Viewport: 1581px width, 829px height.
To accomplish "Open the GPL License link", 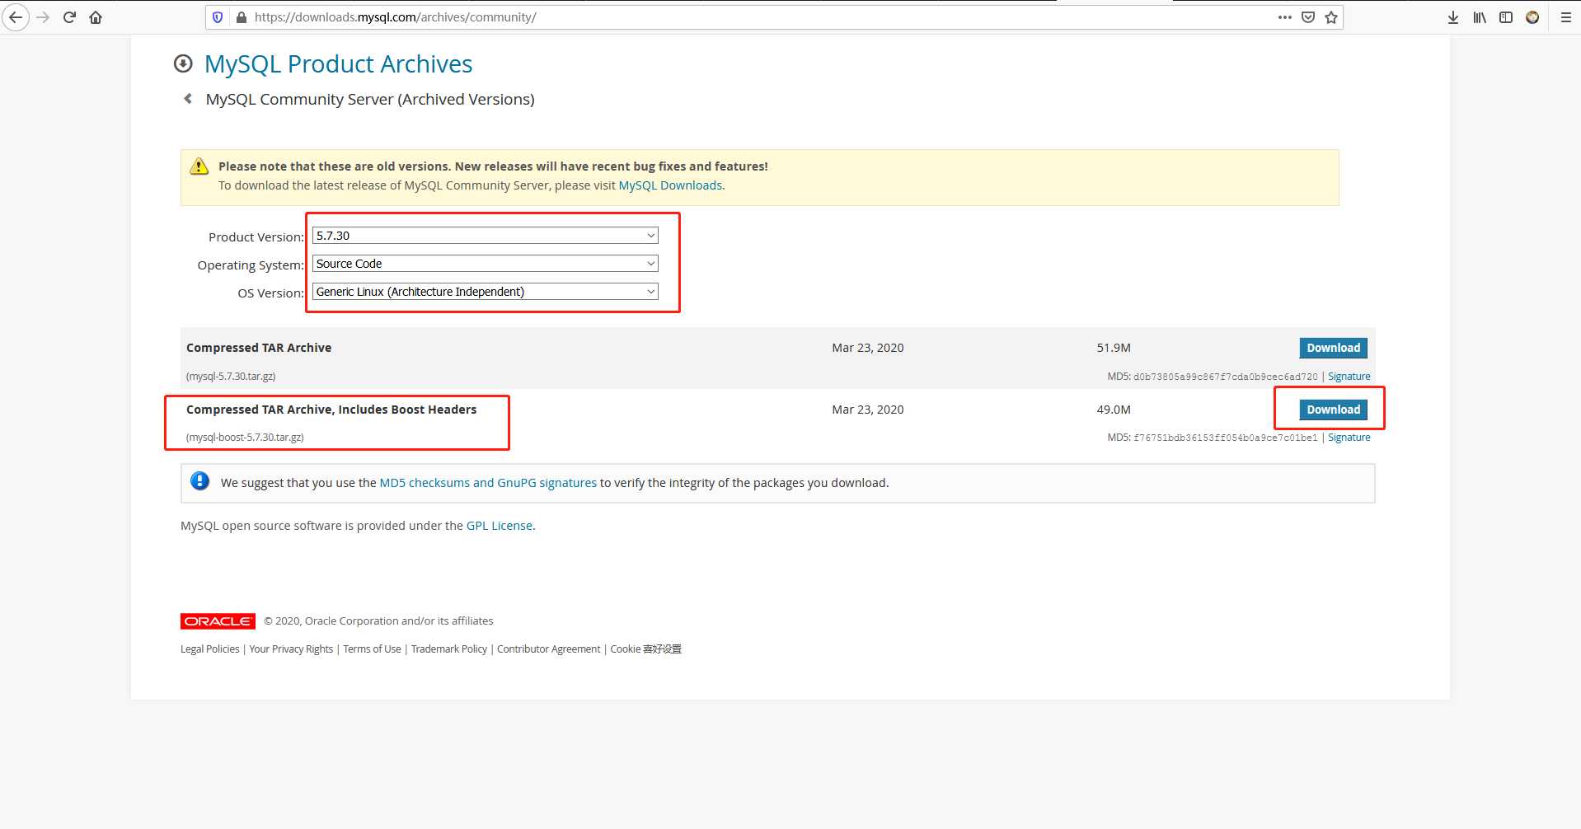I will [x=500, y=526].
